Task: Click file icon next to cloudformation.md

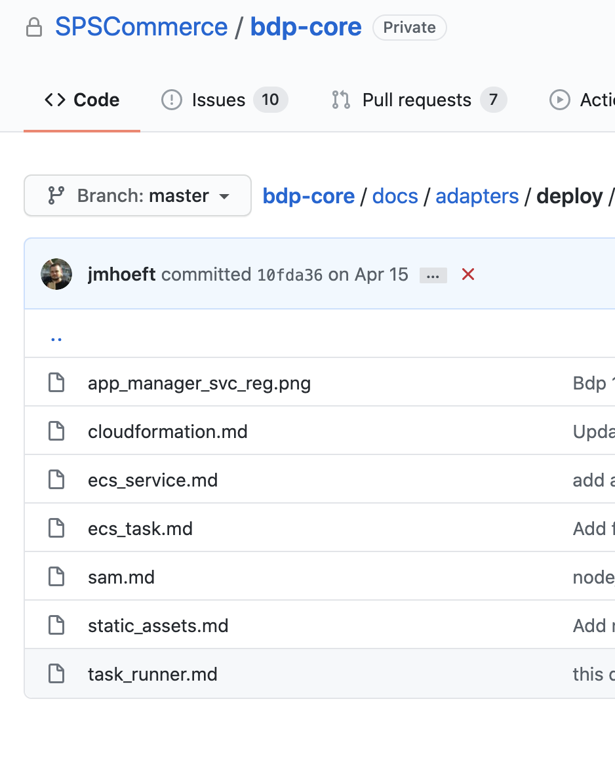Action: tap(56, 431)
